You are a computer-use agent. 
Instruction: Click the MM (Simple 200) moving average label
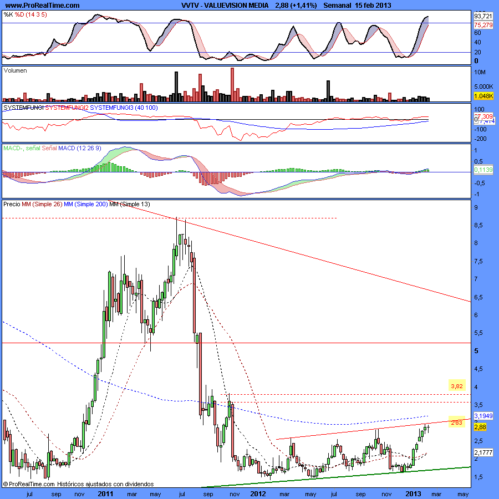[x=86, y=204]
